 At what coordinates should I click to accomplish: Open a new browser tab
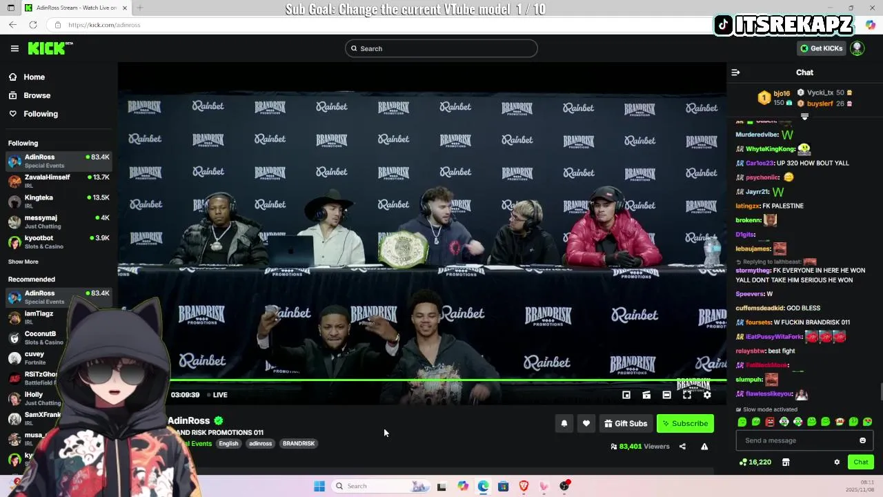tap(139, 8)
